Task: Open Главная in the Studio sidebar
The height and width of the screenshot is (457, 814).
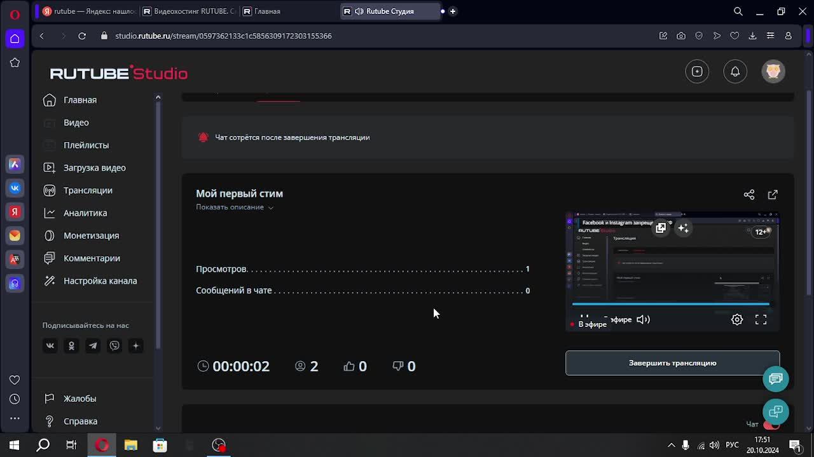Action: (x=70, y=100)
